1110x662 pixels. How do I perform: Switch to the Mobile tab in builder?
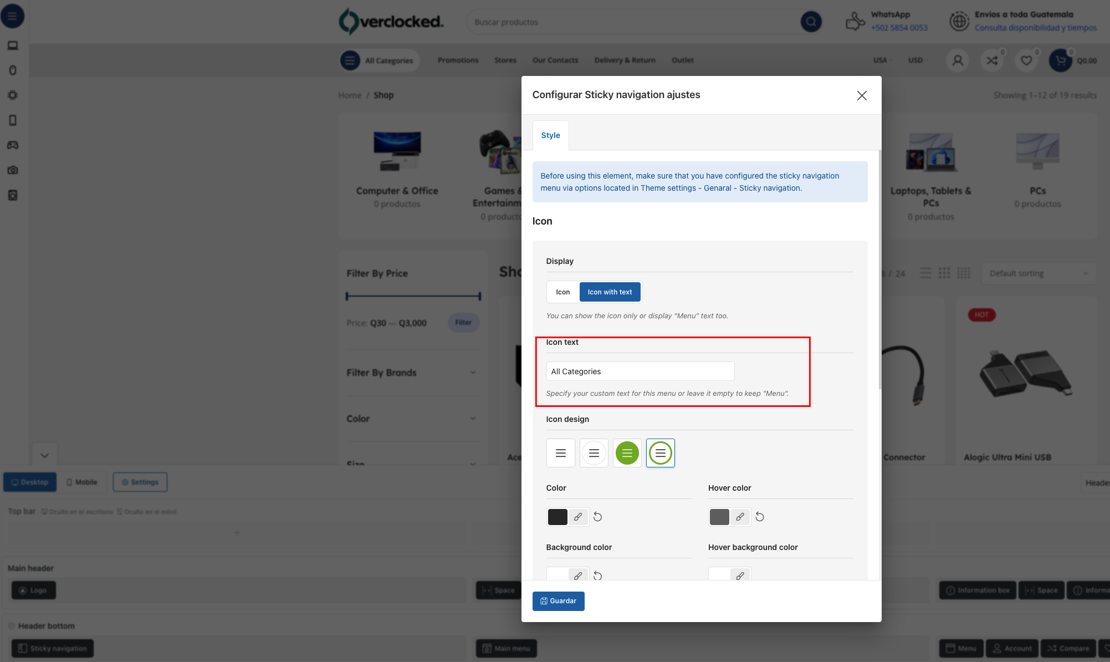coord(82,482)
